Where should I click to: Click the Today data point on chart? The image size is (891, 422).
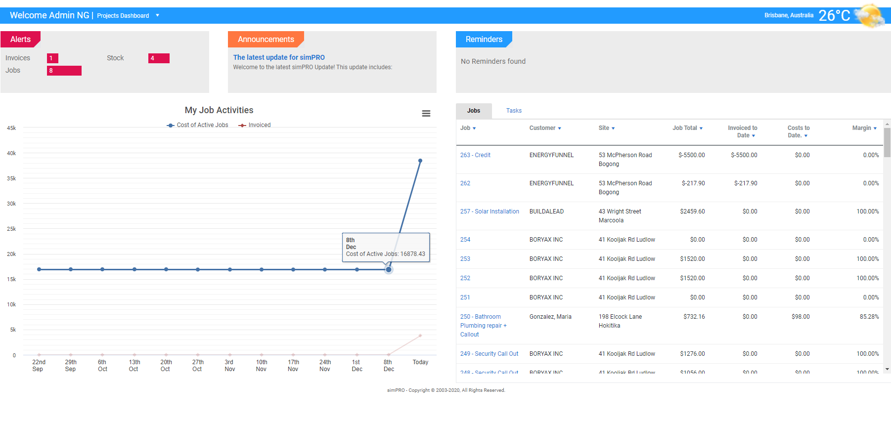tap(420, 161)
